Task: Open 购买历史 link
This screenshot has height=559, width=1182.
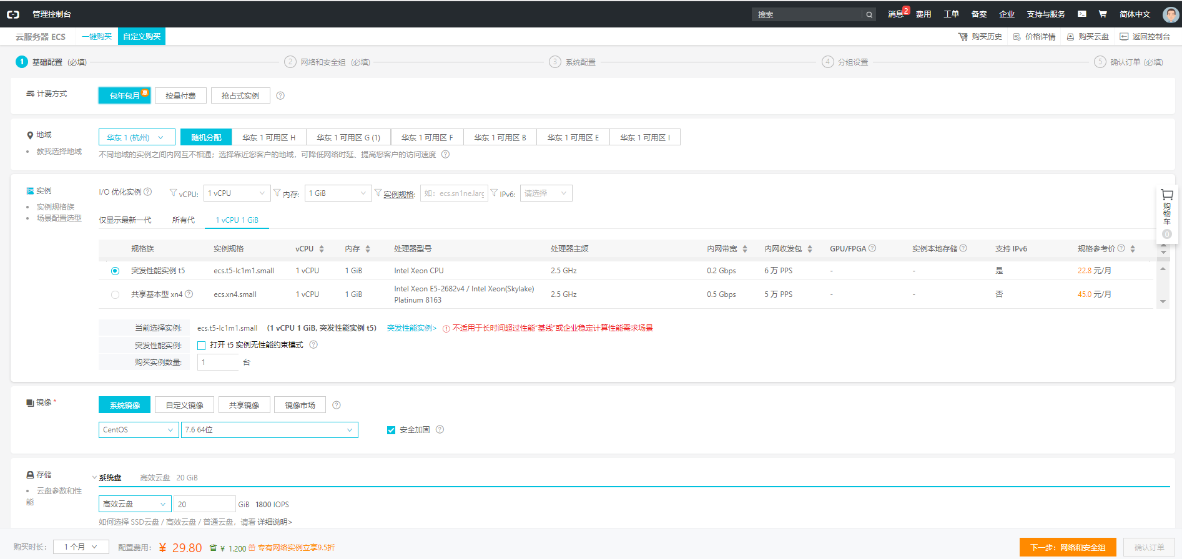Action: pyautogui.click(x=980, y=37)
